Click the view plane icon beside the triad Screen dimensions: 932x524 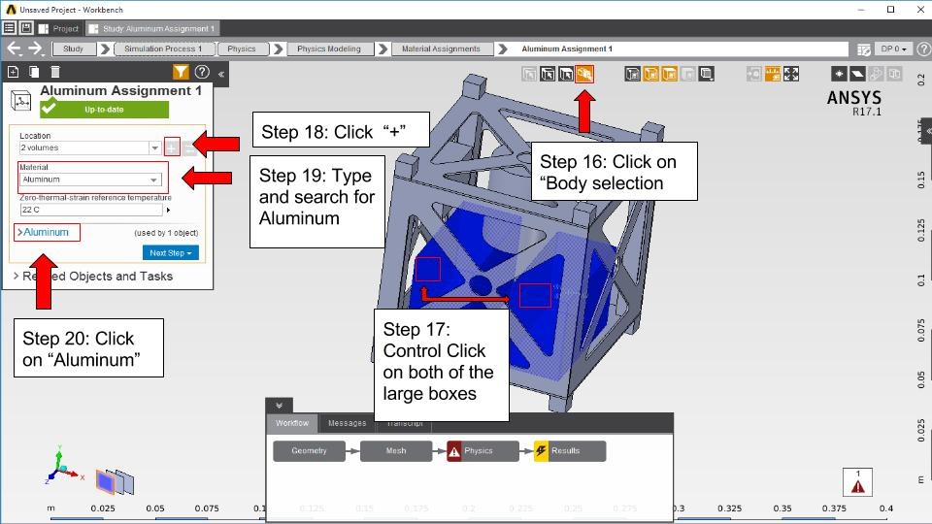click(x=115, y=481)
